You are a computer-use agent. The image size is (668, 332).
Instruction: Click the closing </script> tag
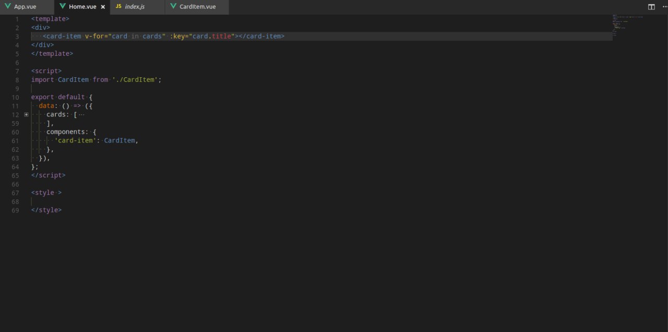coord(49,175)
